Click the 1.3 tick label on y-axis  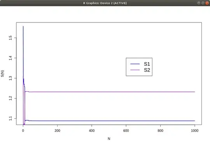[10, 78]
